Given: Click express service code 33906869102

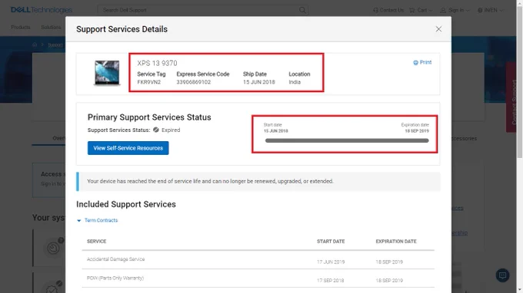Looking at the screenshot, I should click(x=194, y=82).
